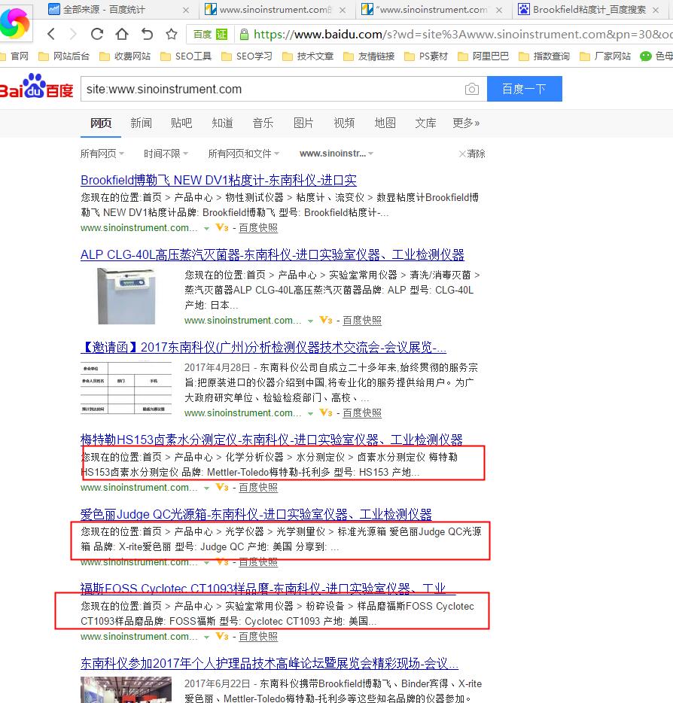The image size is (673, 703).
Task: Select the 知道 search category
Action: (222, 123)
